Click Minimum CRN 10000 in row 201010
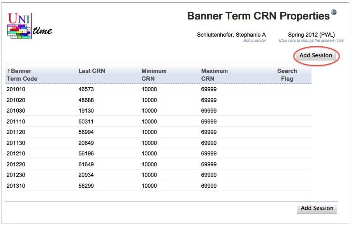This screenshot has height=231, width=352. click(x=149, y=89)
